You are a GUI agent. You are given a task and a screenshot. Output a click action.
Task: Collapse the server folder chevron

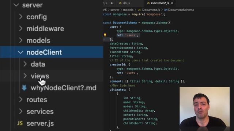[16, 5]
